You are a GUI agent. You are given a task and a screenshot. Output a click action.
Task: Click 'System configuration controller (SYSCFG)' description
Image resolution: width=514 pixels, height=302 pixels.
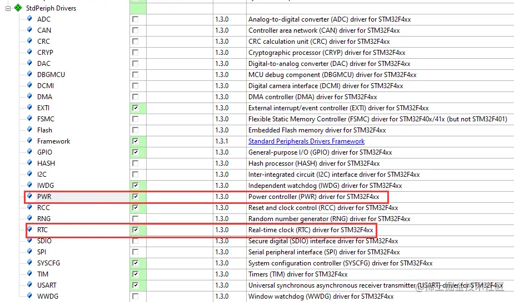(x=340, y=263)
